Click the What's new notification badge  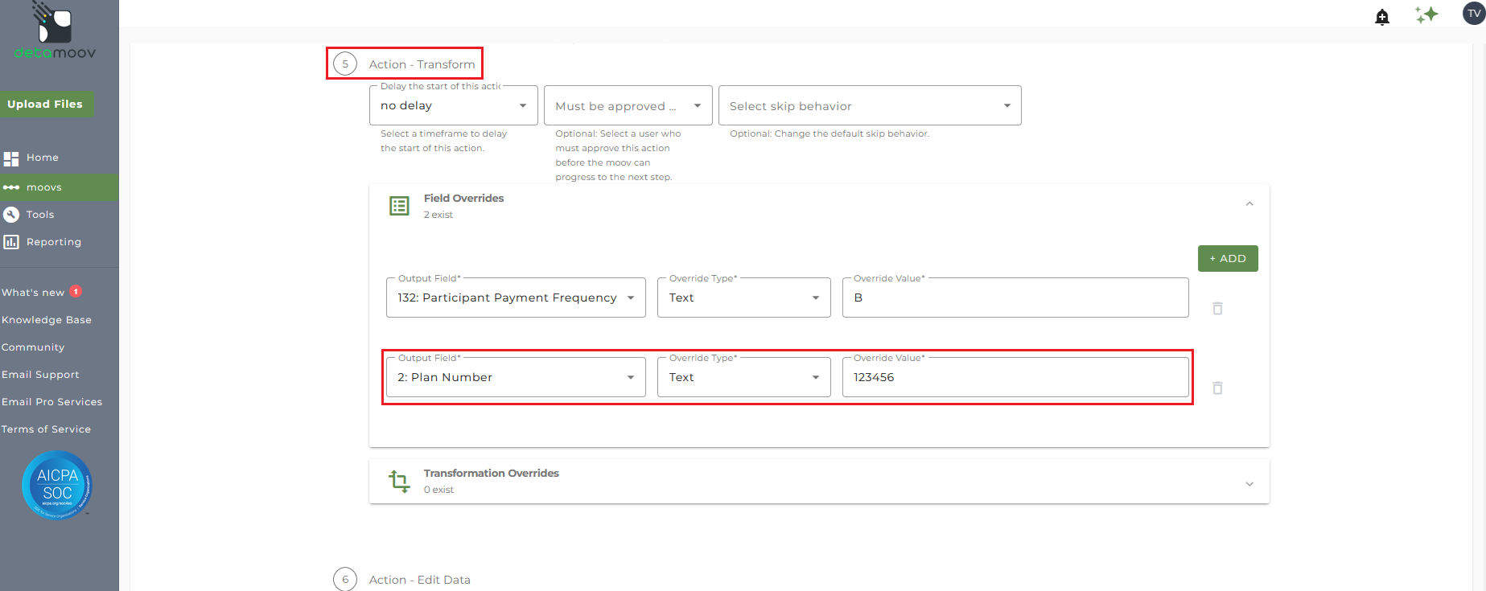pos(76,292)
